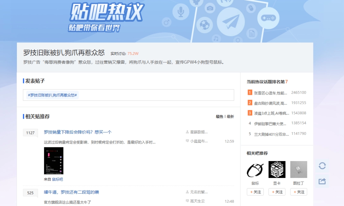Click heat value 1543808
Image resolution: width=344 pixels, height=206 pixels.
pyautogui.click(x=298, y=113)
